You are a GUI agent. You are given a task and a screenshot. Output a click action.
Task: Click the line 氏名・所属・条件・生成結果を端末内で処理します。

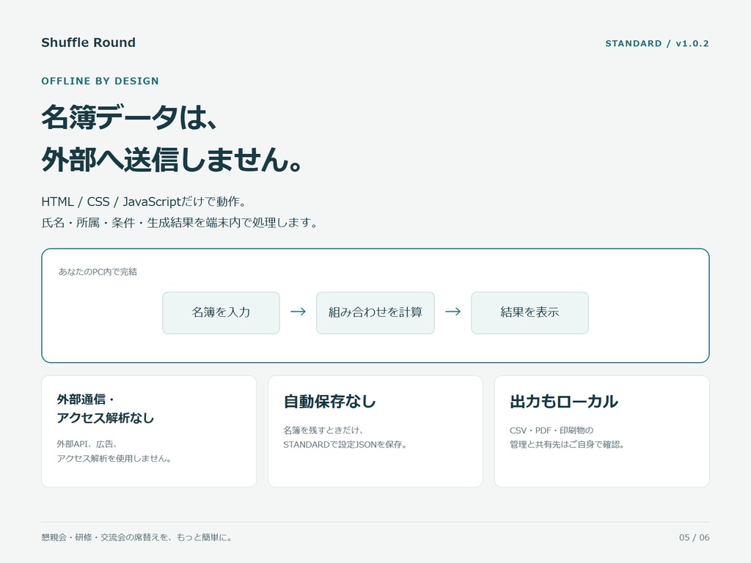[x=180, y=223]
